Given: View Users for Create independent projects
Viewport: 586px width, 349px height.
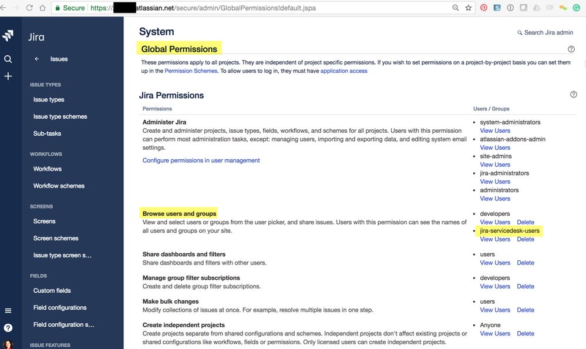Looking at the screenshot, I should coord(495,333).
